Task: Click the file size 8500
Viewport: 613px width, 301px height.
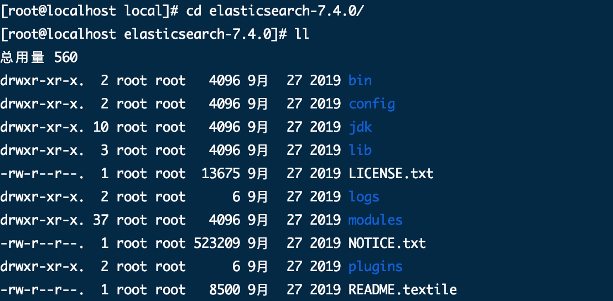Action: [225, 290]
